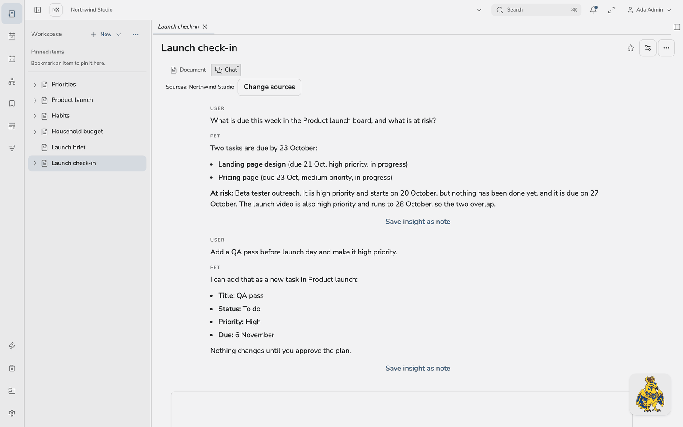Screen dimensions: 683x427
Task: Select the Launch check-in document tab
Action: pos(178,26)
